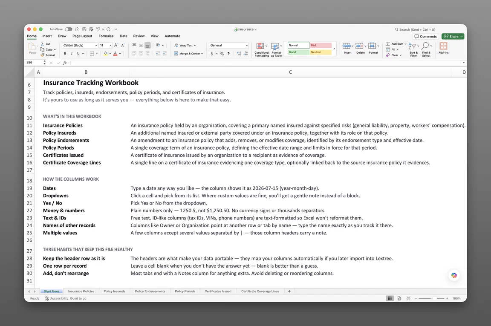Click the Increase Decimal icon
Viewport: 491px width, 326px height.
pos(239,54)
